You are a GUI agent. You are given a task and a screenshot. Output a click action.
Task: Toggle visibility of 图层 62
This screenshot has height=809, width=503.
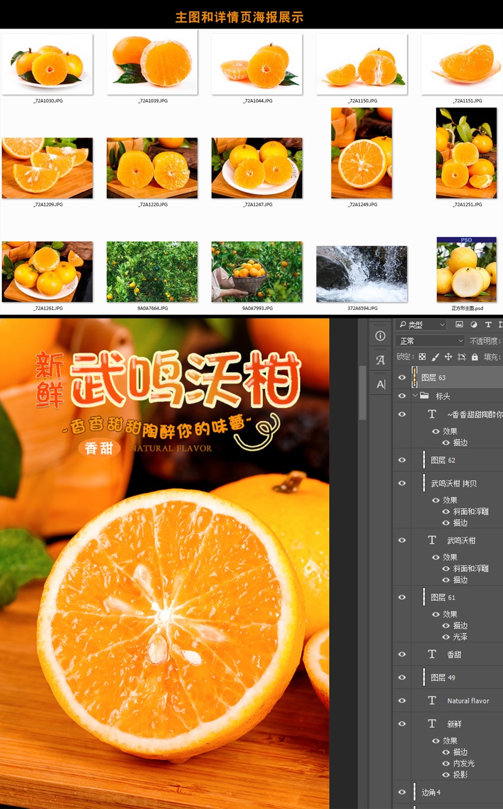pyautogui.click(x=402, y=460)
